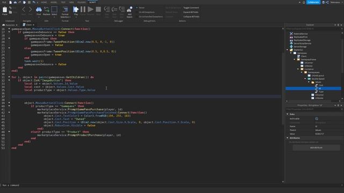Select the Cost value in Explorer
Image resolution: width=344 pixels, height=193 pixels.
point(321,85)
